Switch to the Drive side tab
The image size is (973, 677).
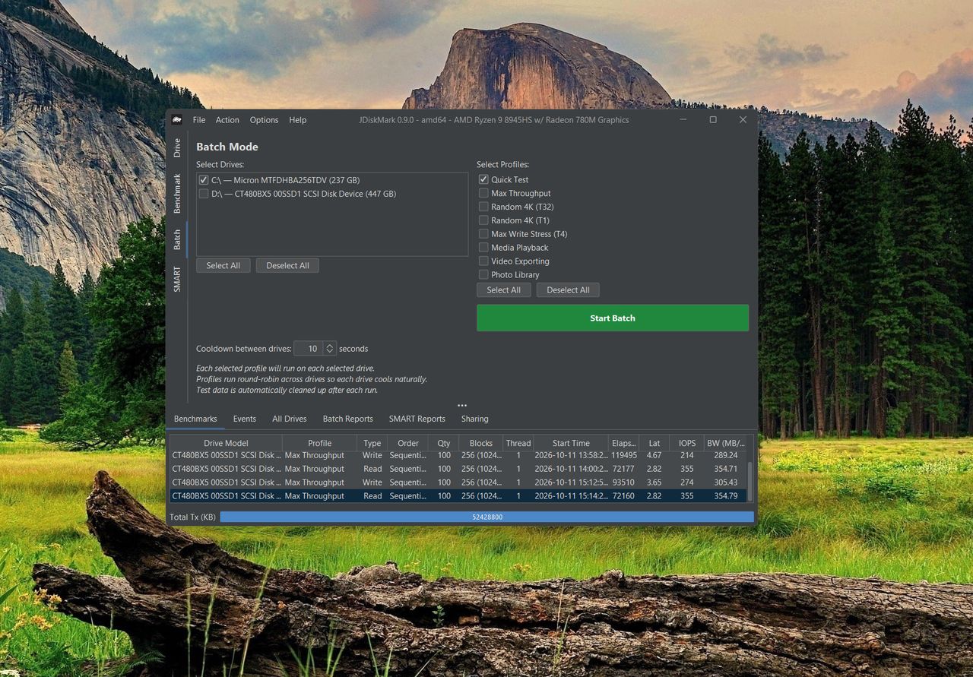coord(177,147)
